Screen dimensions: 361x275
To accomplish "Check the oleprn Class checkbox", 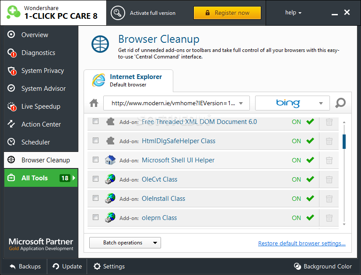I will 95,217.
